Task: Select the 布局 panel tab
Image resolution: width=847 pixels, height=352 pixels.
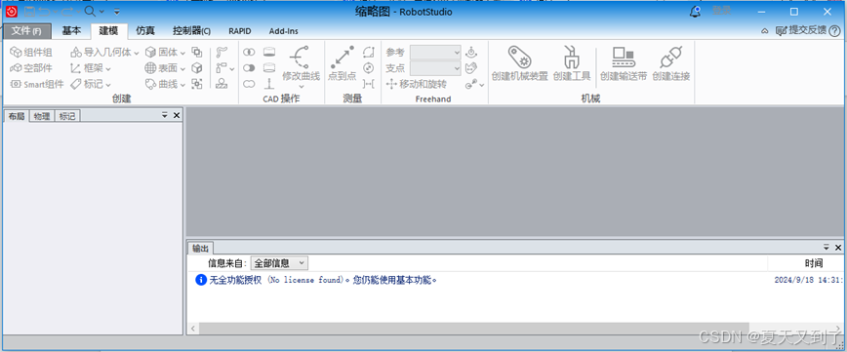Action: click(17, 115)
